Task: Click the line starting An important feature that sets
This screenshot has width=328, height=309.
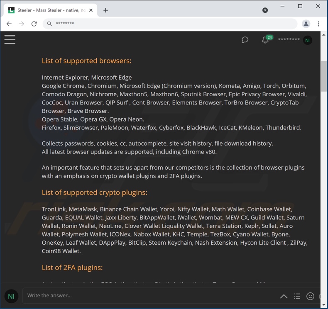Action: (x=173, y=168)
